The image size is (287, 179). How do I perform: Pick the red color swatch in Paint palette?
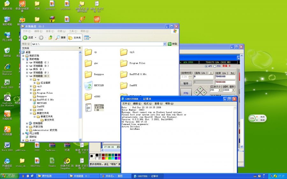click(103, 158)
